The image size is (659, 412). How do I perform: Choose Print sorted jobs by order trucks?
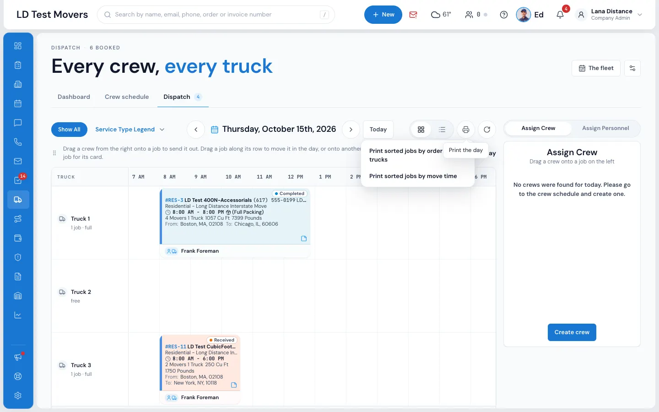point(406,155)
